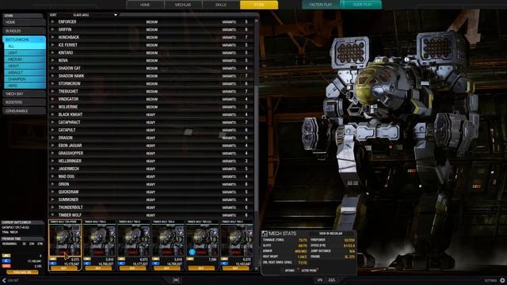507x285 pixels.
Task: Show Champion mechs filter
Action: [25, 79]
